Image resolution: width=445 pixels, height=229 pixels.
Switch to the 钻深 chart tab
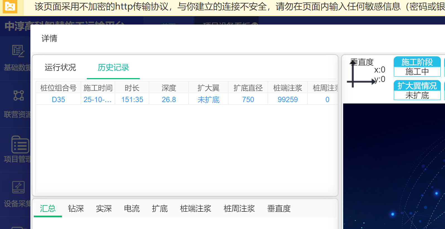[x=76, y=209]
